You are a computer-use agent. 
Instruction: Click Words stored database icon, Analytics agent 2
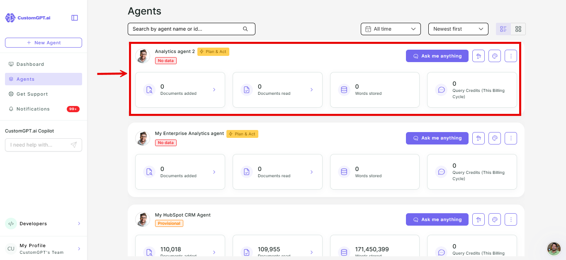pos(344,90)
